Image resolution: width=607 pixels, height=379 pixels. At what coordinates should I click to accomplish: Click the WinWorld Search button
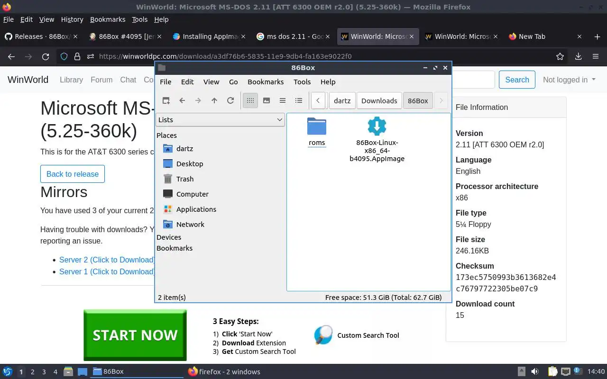coord(517,80)
